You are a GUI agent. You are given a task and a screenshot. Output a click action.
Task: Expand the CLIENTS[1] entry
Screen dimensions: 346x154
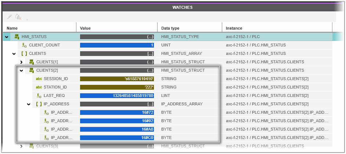click(21, 62)
